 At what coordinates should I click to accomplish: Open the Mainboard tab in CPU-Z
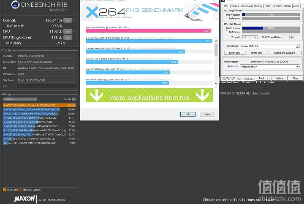pyautogui.click(x=246, y=6)
